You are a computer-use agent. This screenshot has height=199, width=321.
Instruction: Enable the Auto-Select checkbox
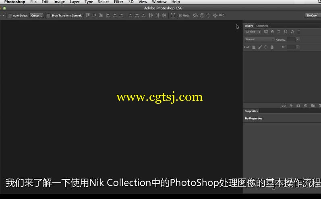point(10,15)
